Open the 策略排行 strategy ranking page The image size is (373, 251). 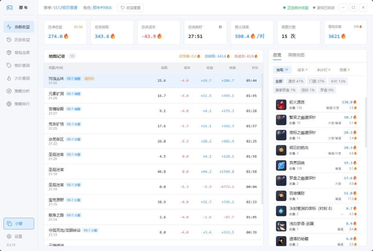point(19,104)
